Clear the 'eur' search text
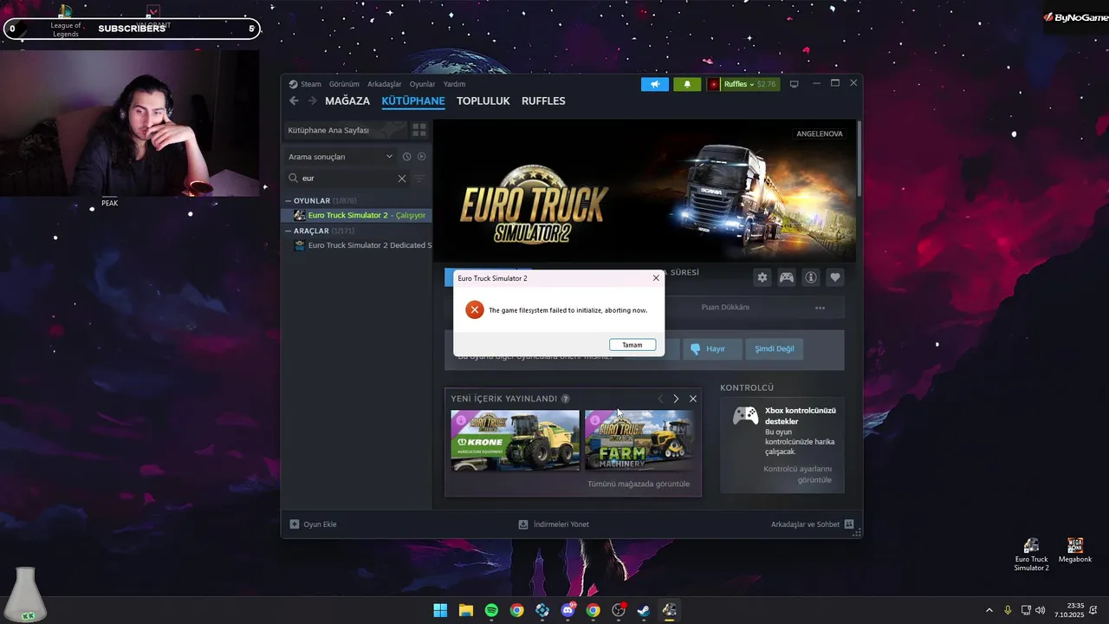 point(402,179)
